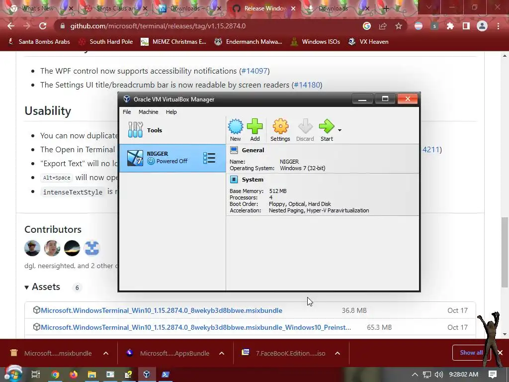Collapse the Assets section triangle
Image resolution: width=509 pixels, height=382 pixels.
(27, 287)
